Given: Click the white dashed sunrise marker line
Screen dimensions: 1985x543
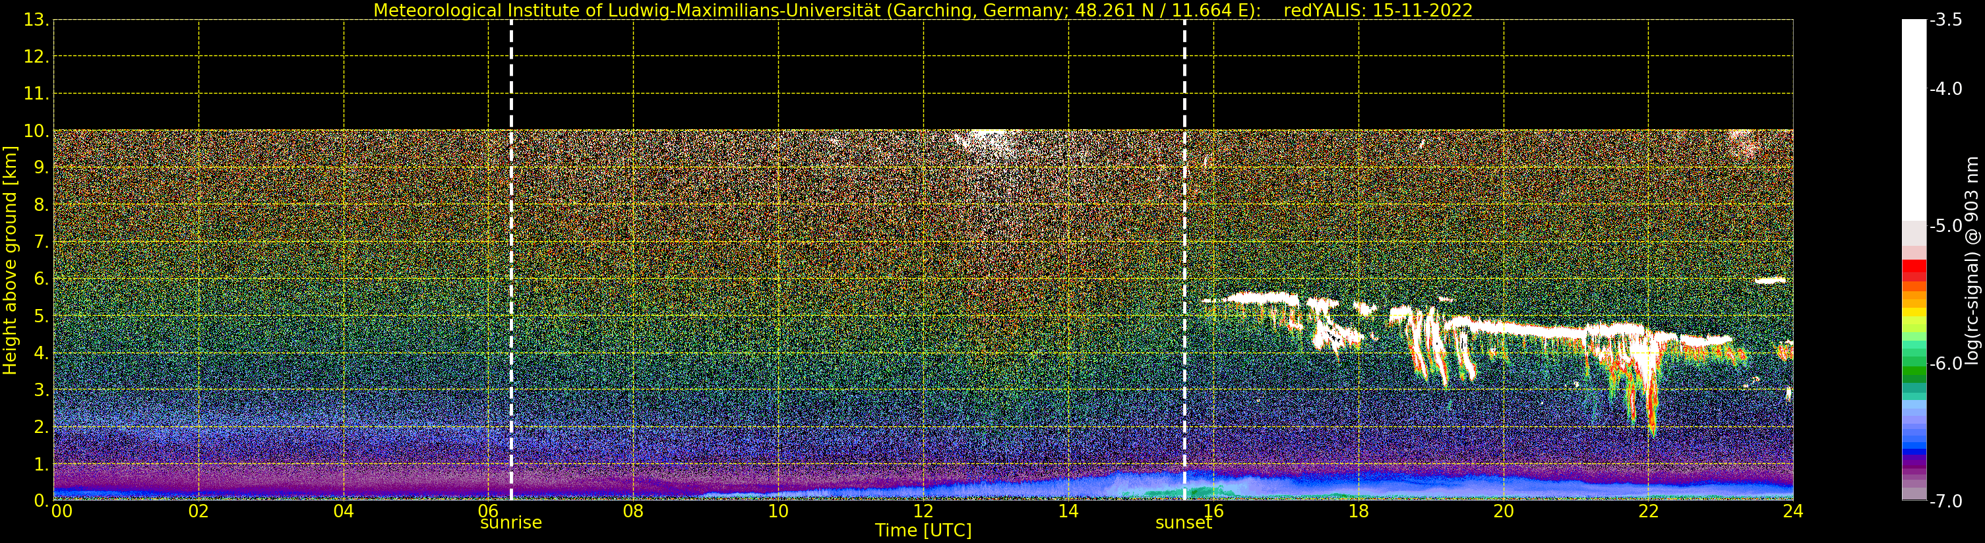Looking at the screenshot, I should [x=511, y=260].
